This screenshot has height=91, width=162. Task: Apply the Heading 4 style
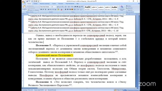pos(101,8)
